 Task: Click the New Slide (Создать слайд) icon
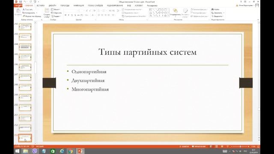(47, 11)
